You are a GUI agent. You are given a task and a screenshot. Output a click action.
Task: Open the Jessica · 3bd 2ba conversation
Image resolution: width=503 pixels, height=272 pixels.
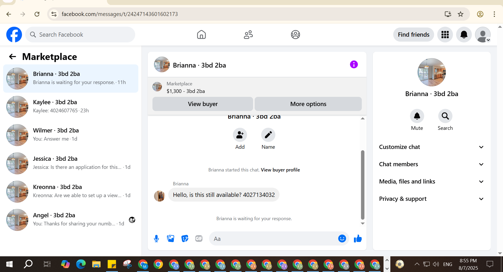click(71, 163)
